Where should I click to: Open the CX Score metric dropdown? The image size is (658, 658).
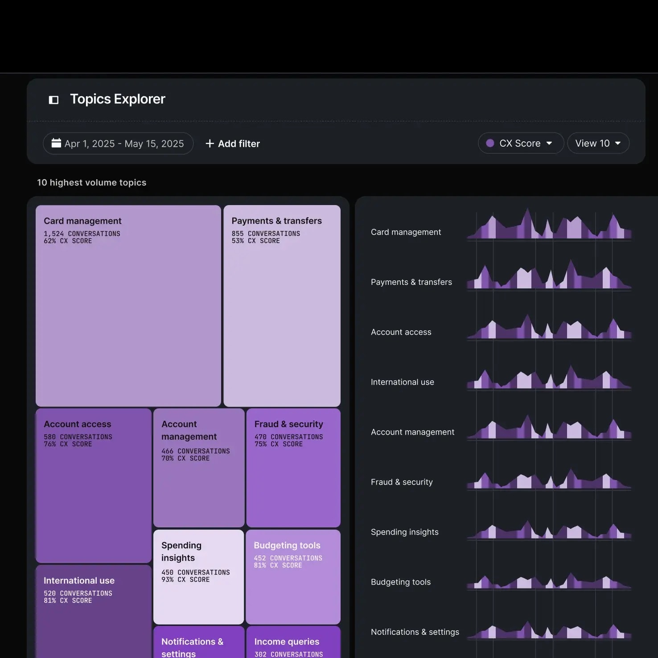click(x=521, y=143)
